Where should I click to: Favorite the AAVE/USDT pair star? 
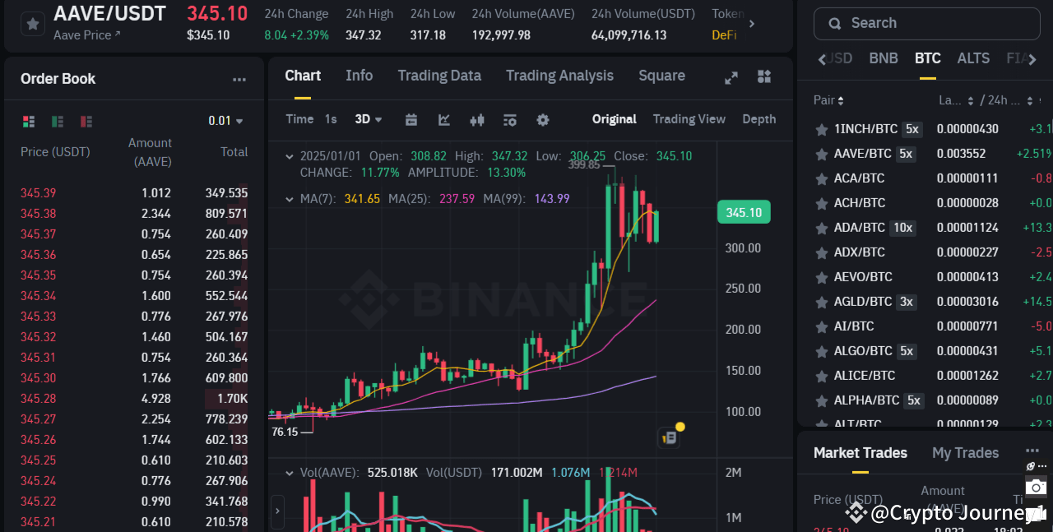pyautogui.click(x=31, y=24)
